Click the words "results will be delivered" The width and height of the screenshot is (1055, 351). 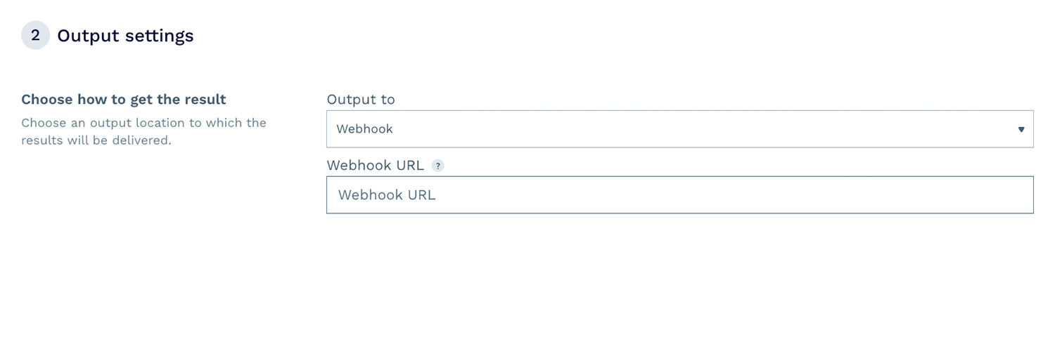point(96,140)
